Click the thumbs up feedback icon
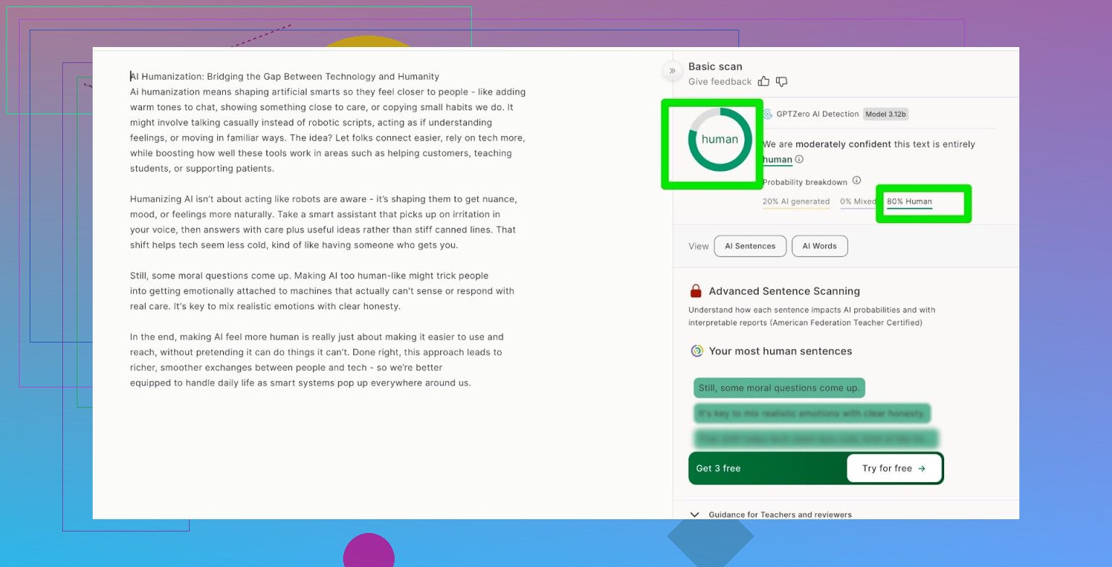The image size is (1112, 567). [x=764, y=82]
